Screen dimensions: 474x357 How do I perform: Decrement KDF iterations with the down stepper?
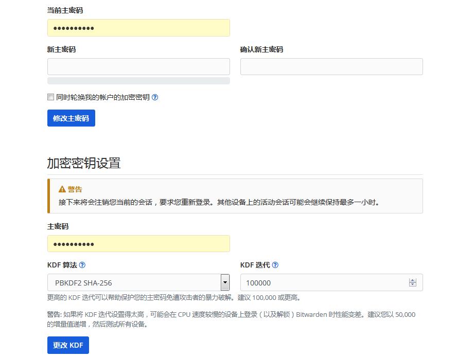[412, 284]
